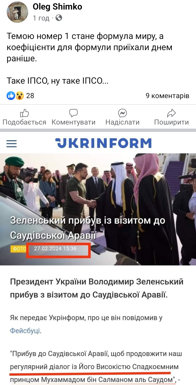View the 9 коментарів comments
Screen dimensions: 196x385
(167, 96)
